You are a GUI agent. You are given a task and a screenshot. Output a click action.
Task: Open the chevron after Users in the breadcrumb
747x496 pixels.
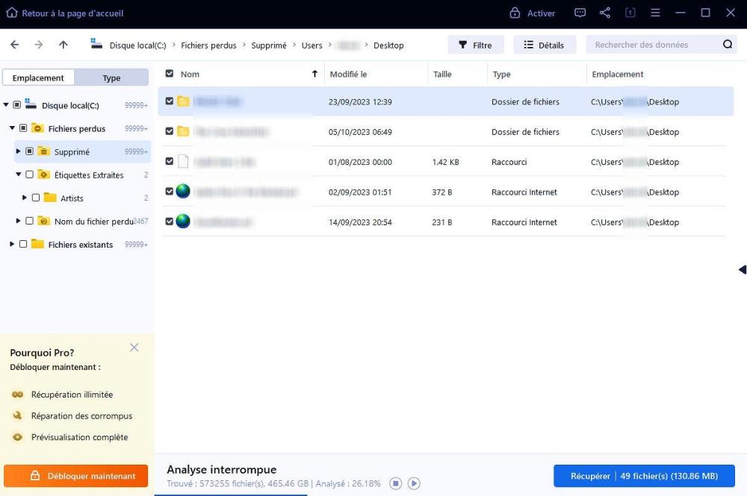pos(329,45)
